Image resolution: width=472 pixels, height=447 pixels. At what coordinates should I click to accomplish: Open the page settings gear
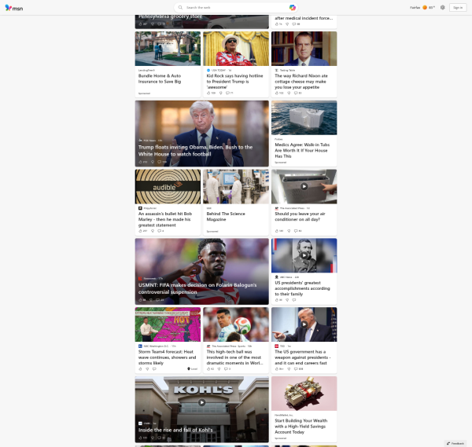coord(442,8)
